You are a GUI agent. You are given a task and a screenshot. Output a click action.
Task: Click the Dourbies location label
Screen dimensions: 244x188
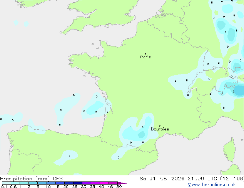(160, 129)
